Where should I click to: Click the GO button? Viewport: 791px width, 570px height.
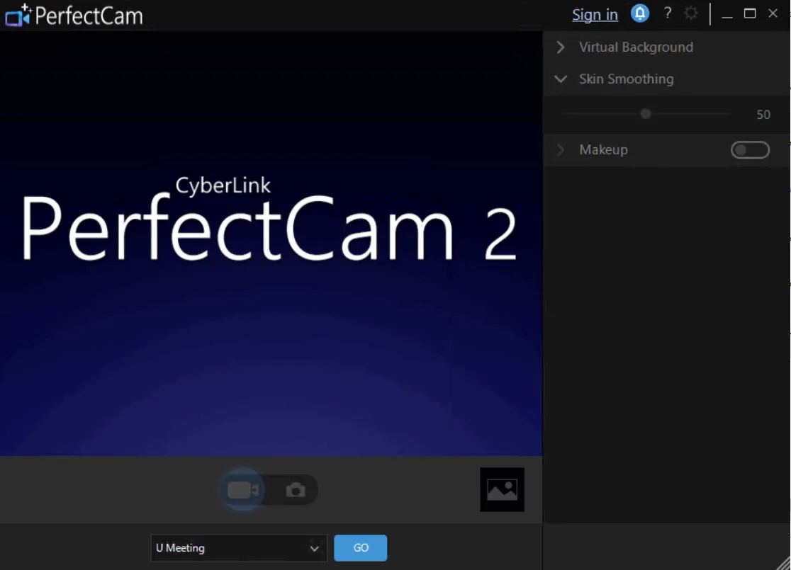click(361, 548)
